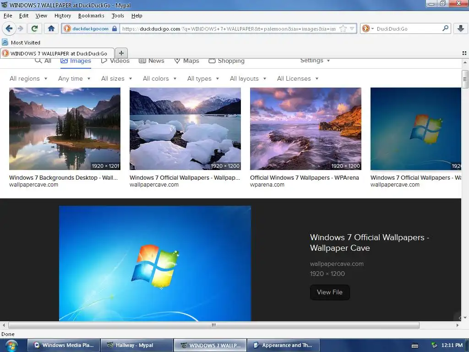This screenshot has height=352, width=469.
Task: Select the Images search tab
Action: click(x=76, y=61)
